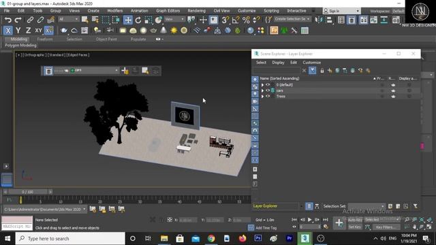Open the reference coordinate View dropdown
Screen dimensions: 436x245
[x=174, y=19]
